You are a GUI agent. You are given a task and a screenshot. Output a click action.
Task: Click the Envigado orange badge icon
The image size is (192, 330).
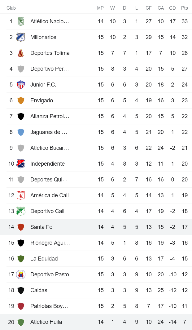(x=22, y=100)
